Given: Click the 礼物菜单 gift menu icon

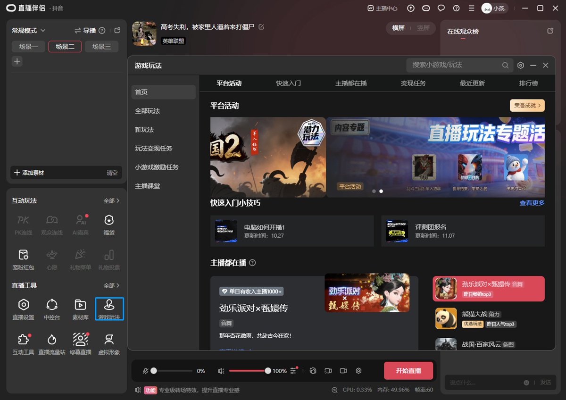Looking at the screenshot, I should pos(80,259).
